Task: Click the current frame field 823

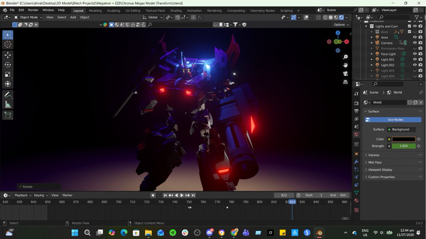Action: coord(284,195)
